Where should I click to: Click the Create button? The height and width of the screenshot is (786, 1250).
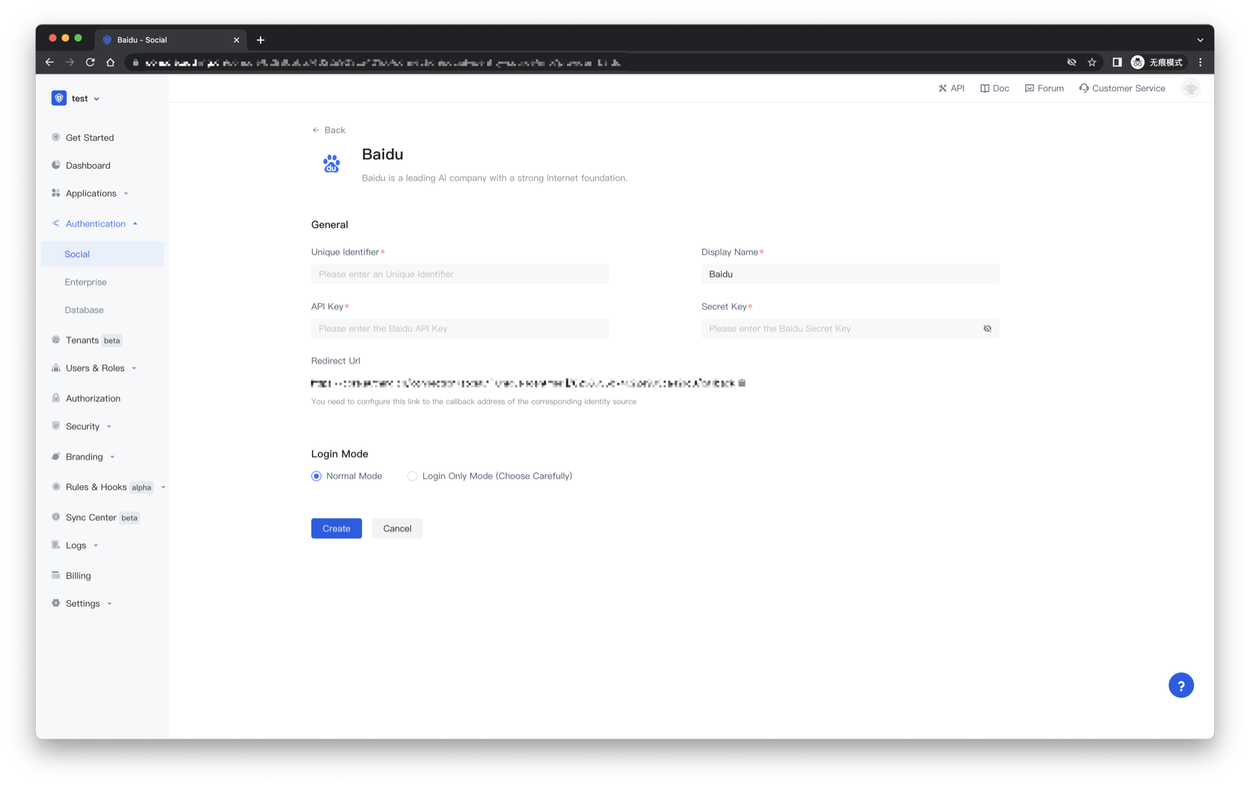pyautogui.click(x=336, y=528)
